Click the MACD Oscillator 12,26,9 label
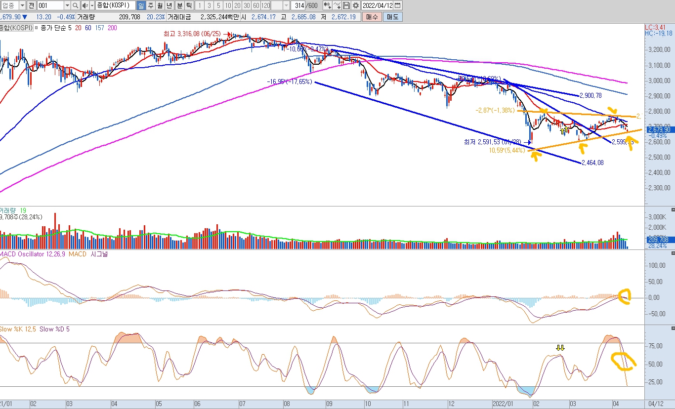The image size is (675, 409). click(x=33, y=254)
